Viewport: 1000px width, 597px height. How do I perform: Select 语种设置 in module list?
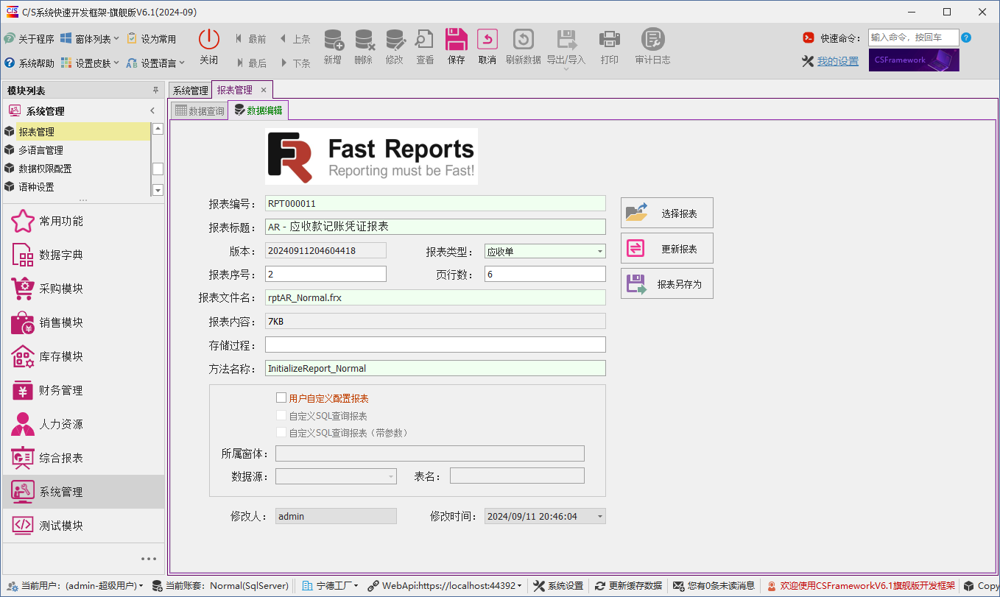coord(77,187)
